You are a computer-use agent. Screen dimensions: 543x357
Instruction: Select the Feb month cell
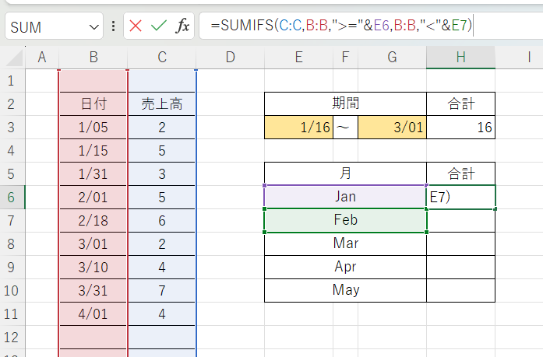coord(345,220)
